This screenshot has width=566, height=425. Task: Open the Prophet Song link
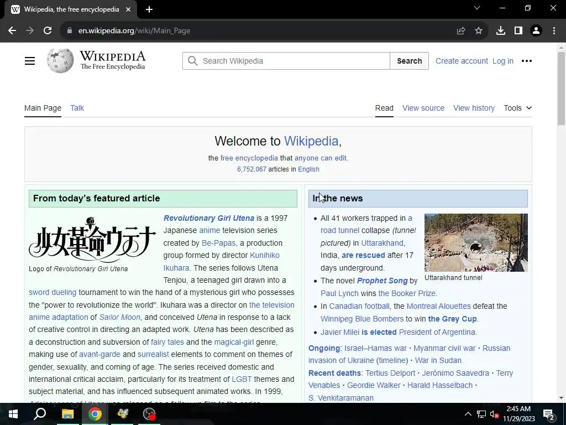(x=382, y=281)
